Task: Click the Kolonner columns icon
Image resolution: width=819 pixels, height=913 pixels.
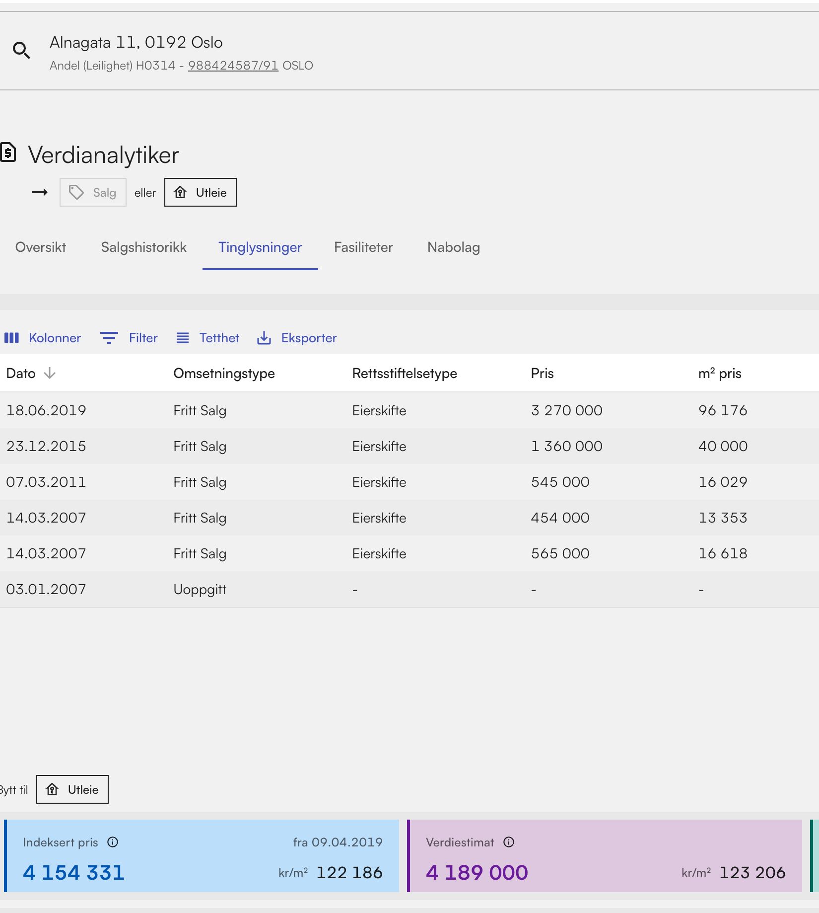Action: 11,338
